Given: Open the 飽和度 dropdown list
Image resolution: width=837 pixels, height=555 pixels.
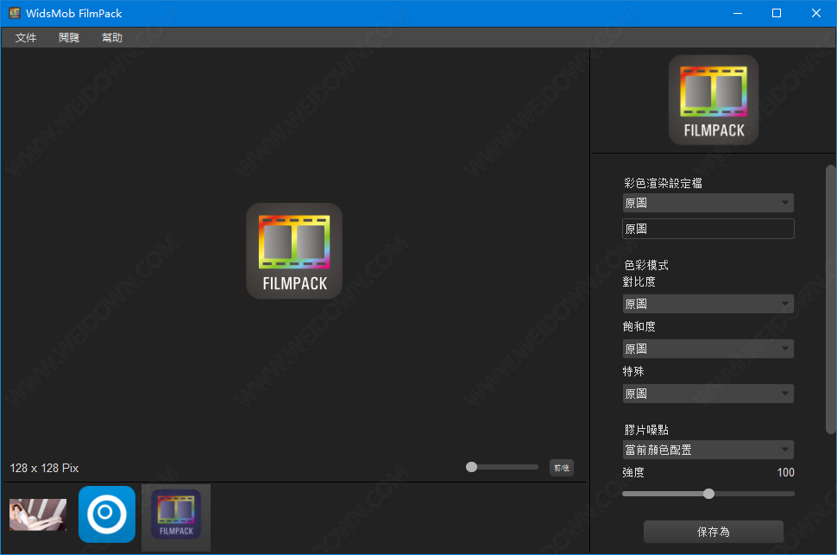Looking at the screenshot, I should click(708, 349).
